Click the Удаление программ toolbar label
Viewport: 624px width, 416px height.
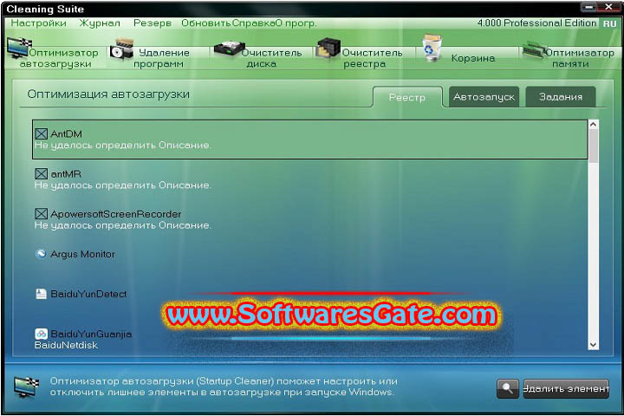tap(161, 58)
